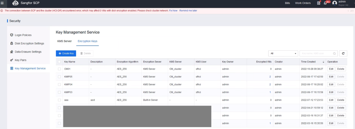Select the KMIP04 row checkbox

[59, 84]
